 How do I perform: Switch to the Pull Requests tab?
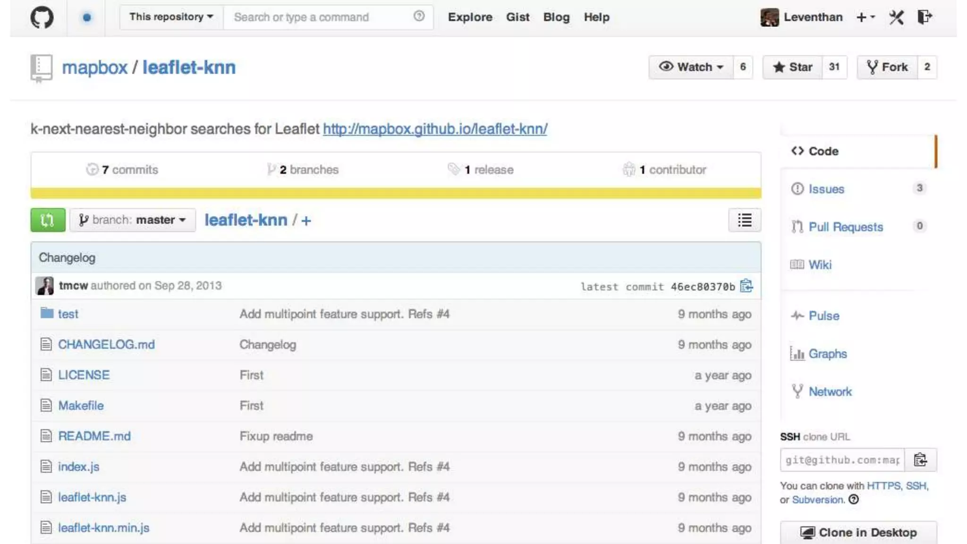coord(845,227)
